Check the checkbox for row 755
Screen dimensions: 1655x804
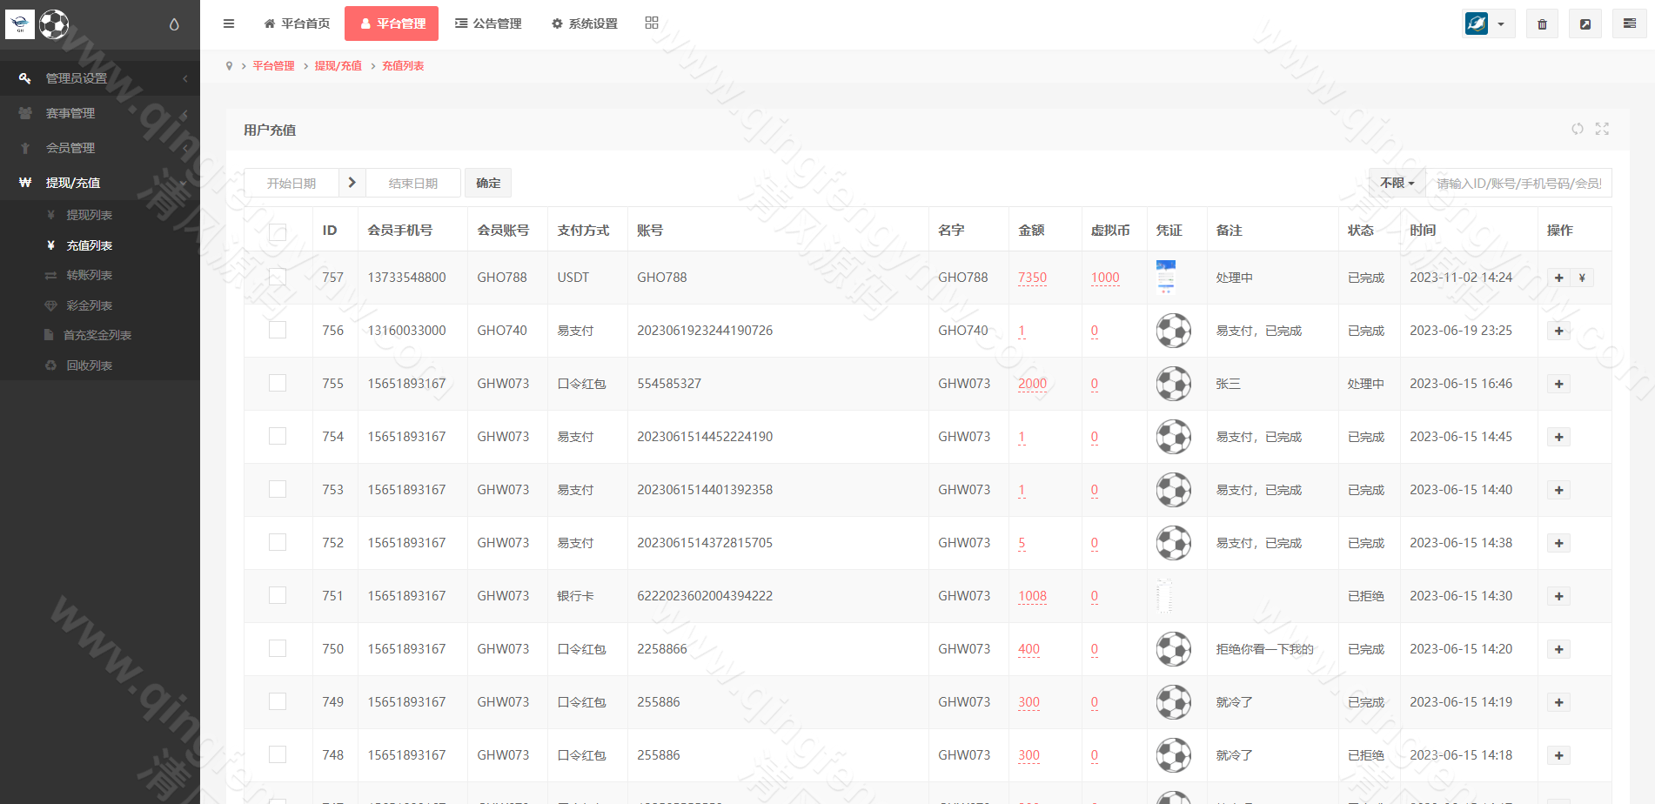[x=278, y=383]
